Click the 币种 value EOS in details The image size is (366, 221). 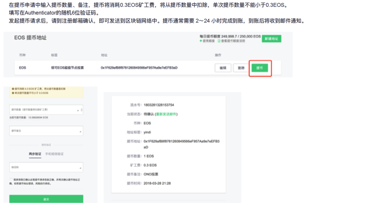[147, 123]
